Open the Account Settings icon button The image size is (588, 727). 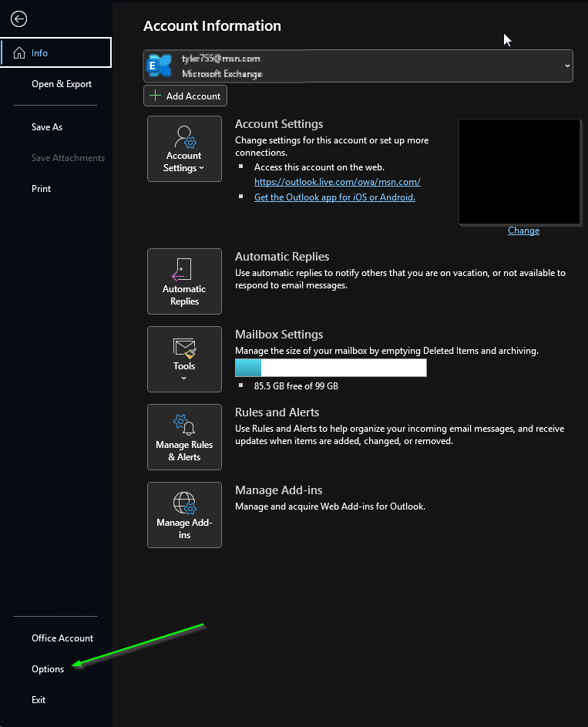click(185, 138)
